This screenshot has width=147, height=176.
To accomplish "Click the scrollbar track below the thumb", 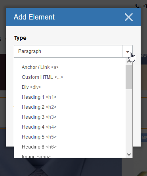I will click(129, 120).
